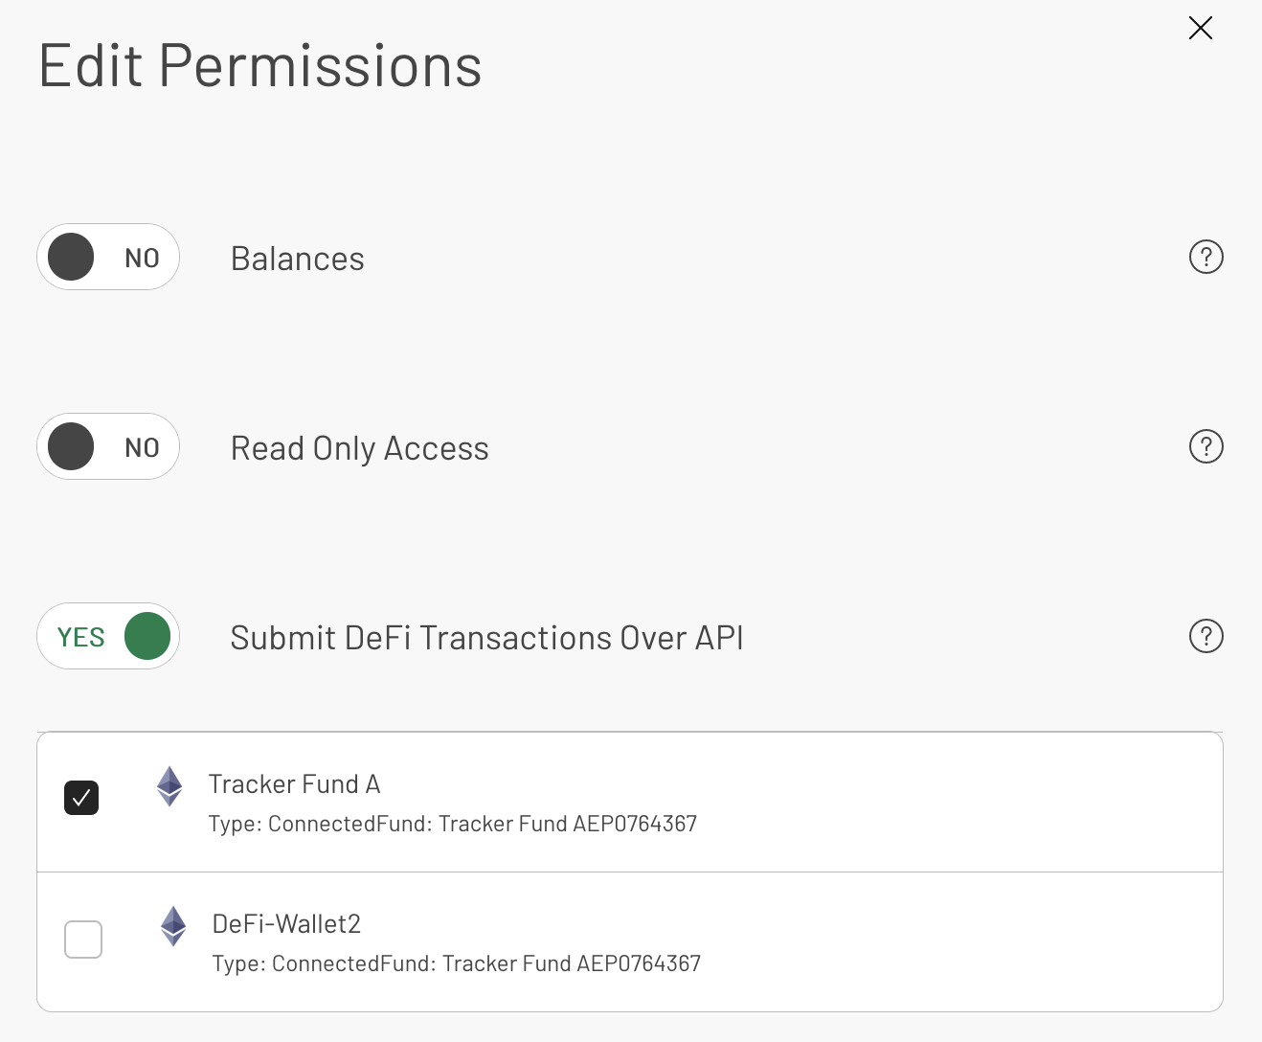Enable the Balances permission toggle
The height and width of the screenshot is (1042, 1262).
coord(108,257)
